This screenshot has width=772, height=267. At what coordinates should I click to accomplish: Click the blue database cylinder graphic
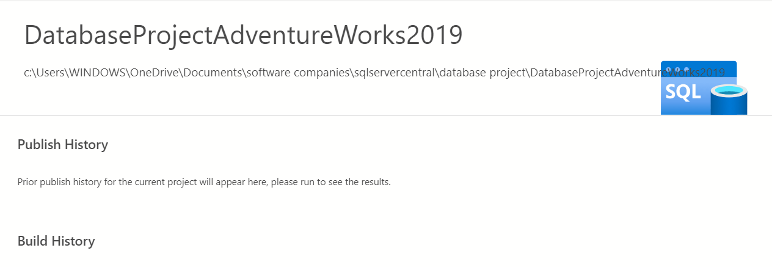pos(729,100)
